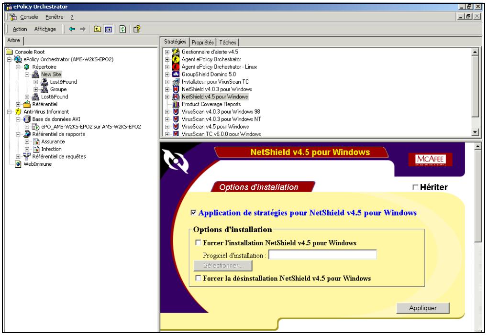Collapse the New Site node
Image resolution: width=488 pixels, height=335 pixels.
tap(27, 74)
